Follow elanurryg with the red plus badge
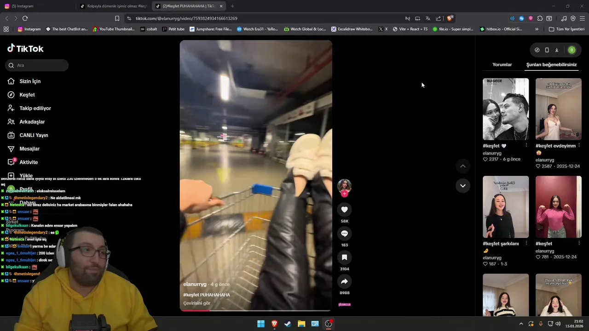Screen dimensions: 589x331 [x=344, y=194]
